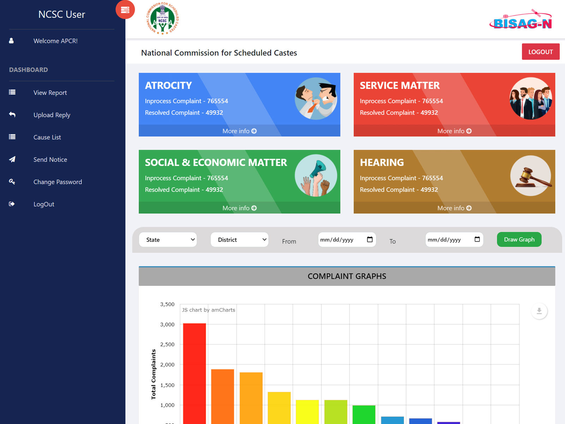This screenshot has width=565, height=424.
Task: Click the user icon next to Welcome APCR
Action: click(11, 41)
